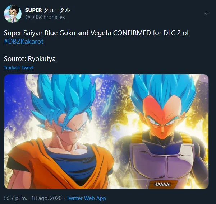Open the #DBZKakarot hashtag
Viewport: 216px width, 204px height.
pos(24,41)
